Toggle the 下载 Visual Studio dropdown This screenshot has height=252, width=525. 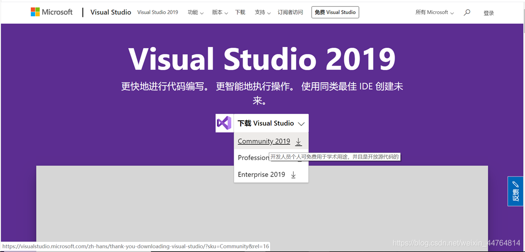coord(271,123)
